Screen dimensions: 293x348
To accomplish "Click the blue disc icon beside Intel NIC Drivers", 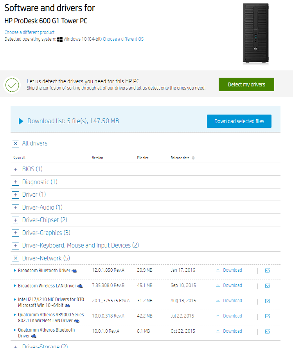I will 67,306.
